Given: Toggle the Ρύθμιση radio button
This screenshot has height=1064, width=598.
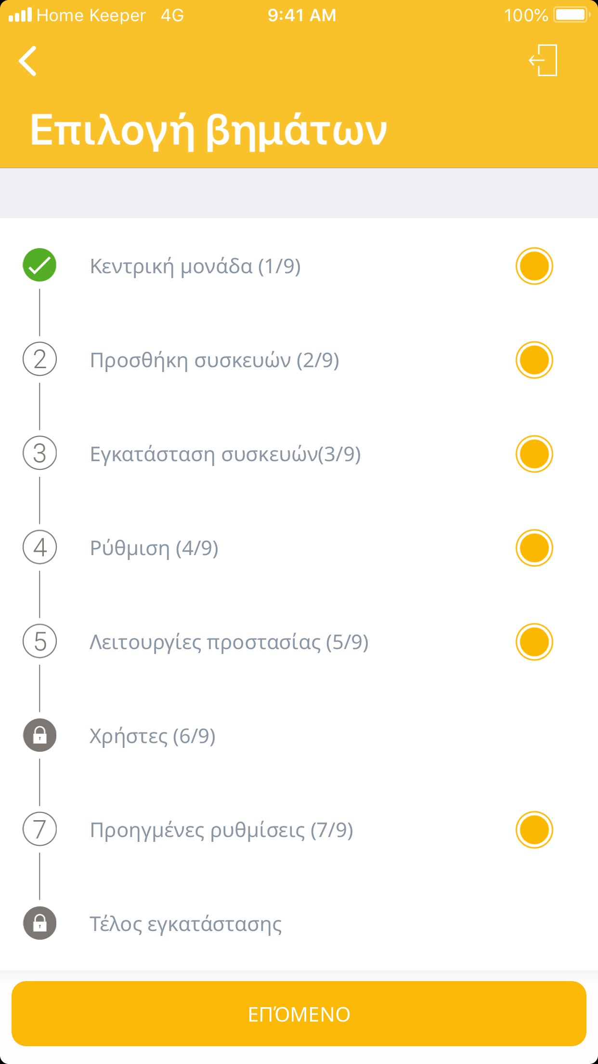Looking at the screenshot, I should point(534,548).
